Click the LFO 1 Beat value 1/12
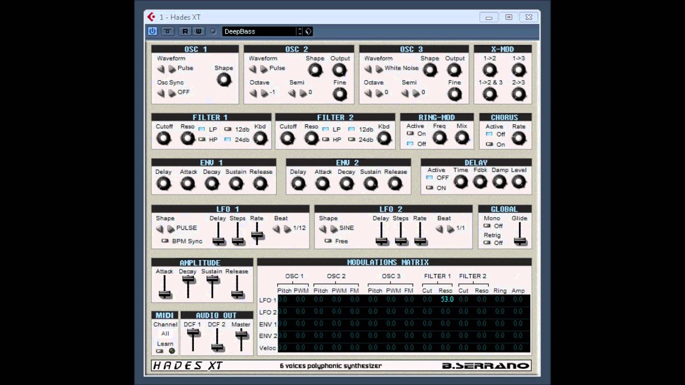Viewport: 685px width, 385px height. pyautogui.click(x=300, y=228)
